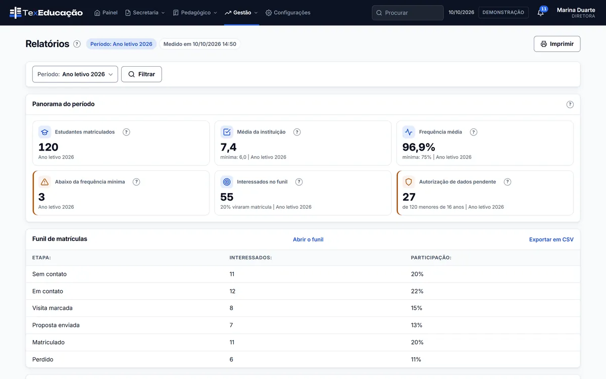Click help icon next to Interessados no funil

coord(299,182)
